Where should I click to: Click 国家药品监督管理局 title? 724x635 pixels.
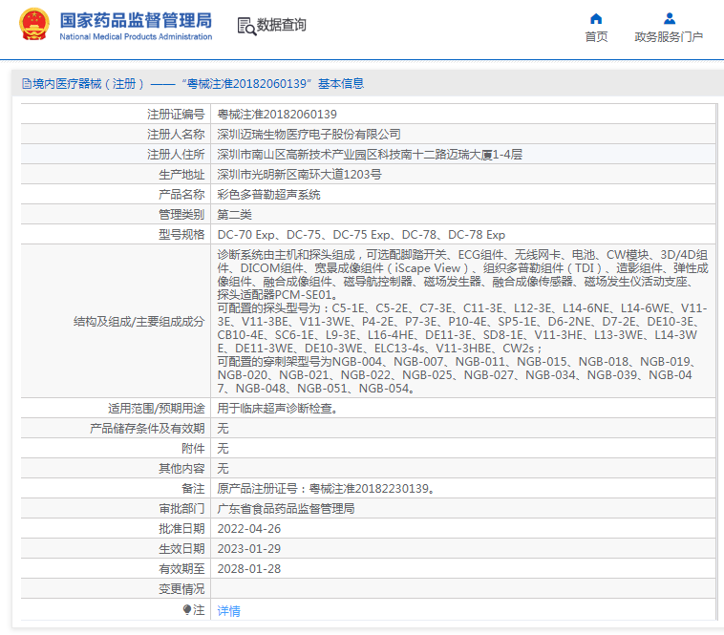click(136, 20)
